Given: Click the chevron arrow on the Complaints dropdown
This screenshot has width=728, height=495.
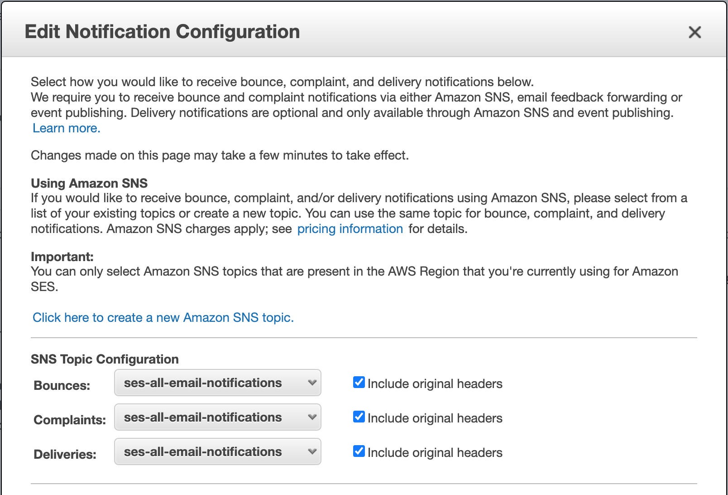Looking at the screenshot, I should (x=312, y=417).
